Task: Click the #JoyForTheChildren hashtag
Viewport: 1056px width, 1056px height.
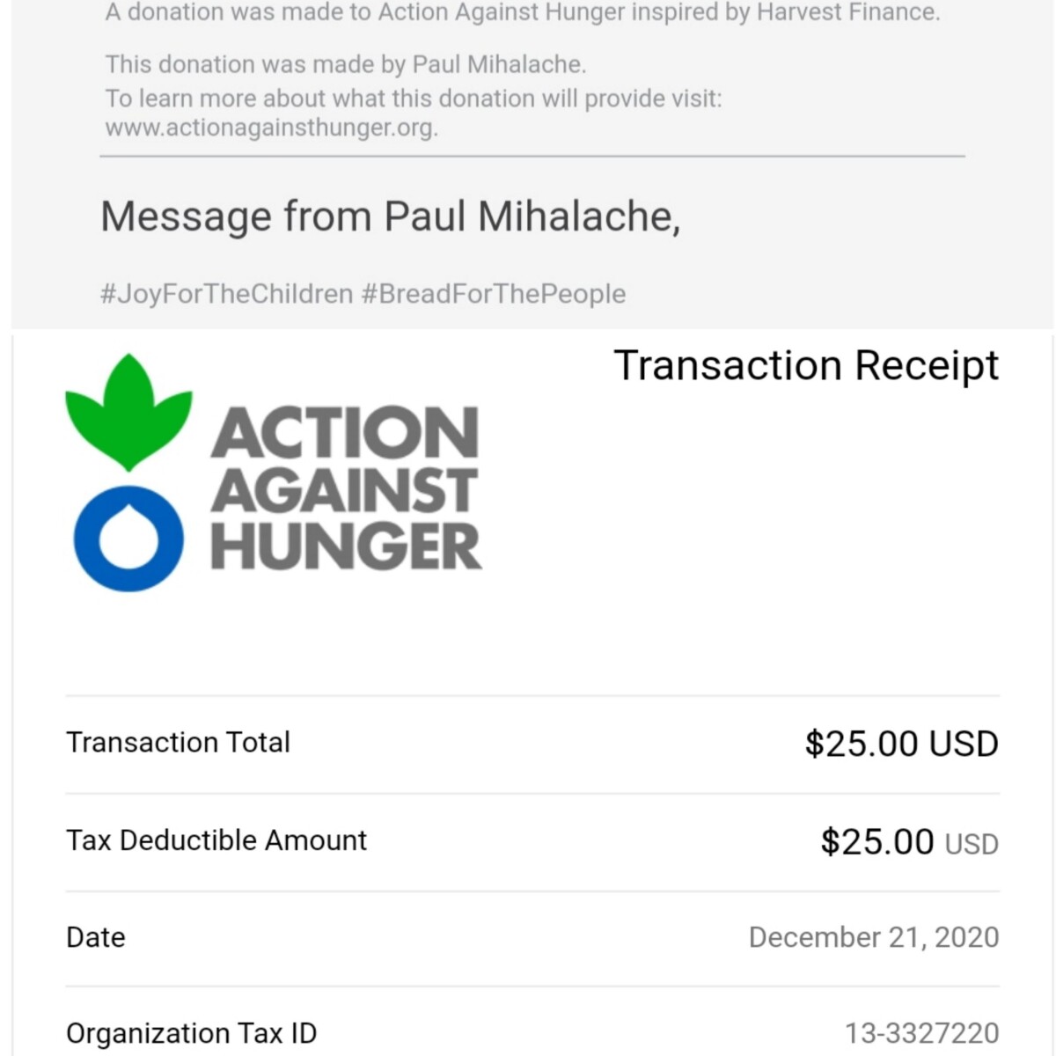Action: (226, 293)
